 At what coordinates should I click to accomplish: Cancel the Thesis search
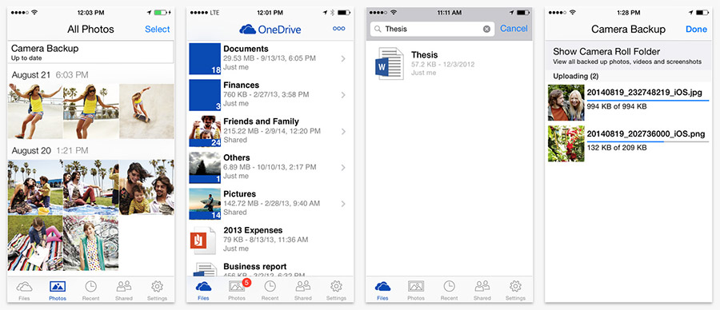click(x=514, y=29)
